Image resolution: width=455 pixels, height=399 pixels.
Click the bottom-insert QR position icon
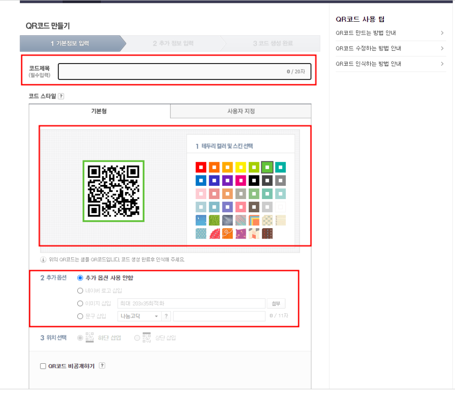click(x=89, y=337)
